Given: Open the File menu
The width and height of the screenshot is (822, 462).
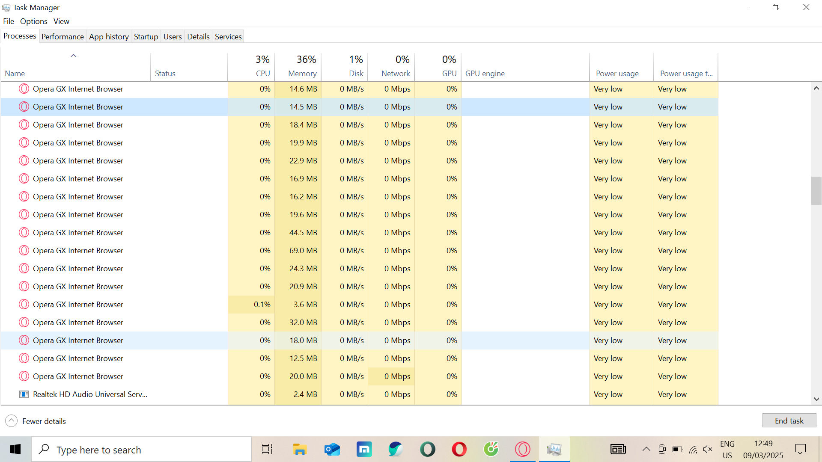Looking at the screenshot, I should click(x=9, y=21).
